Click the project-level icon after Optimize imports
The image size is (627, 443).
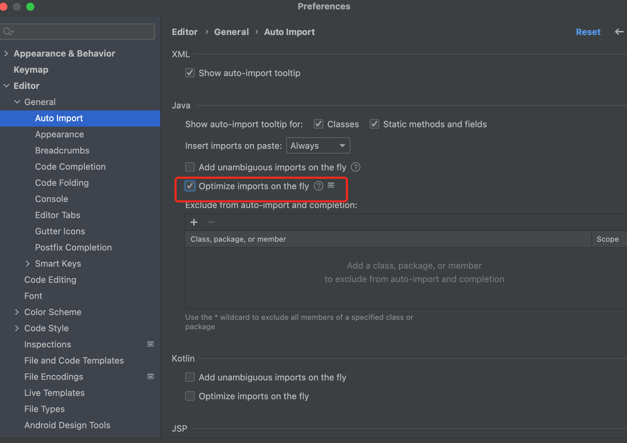point(331,185)
